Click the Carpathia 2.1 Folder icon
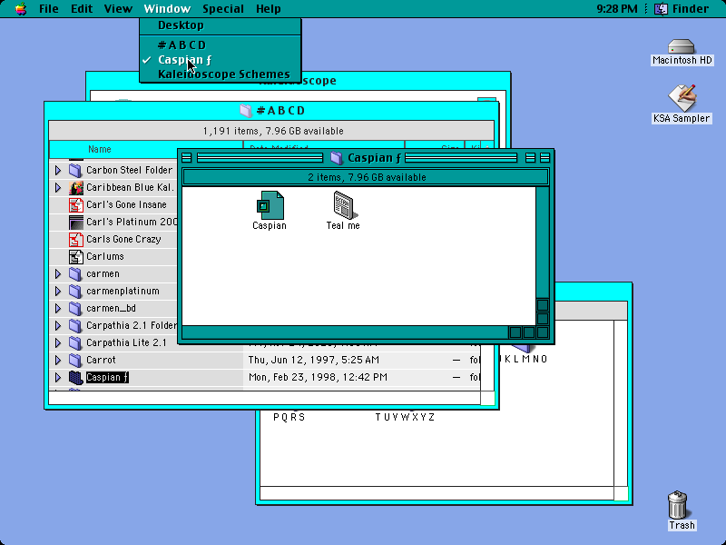 [75, 326]
